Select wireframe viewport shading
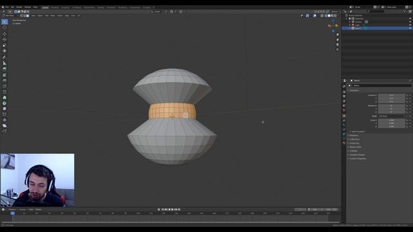 (x=326, y=15)
